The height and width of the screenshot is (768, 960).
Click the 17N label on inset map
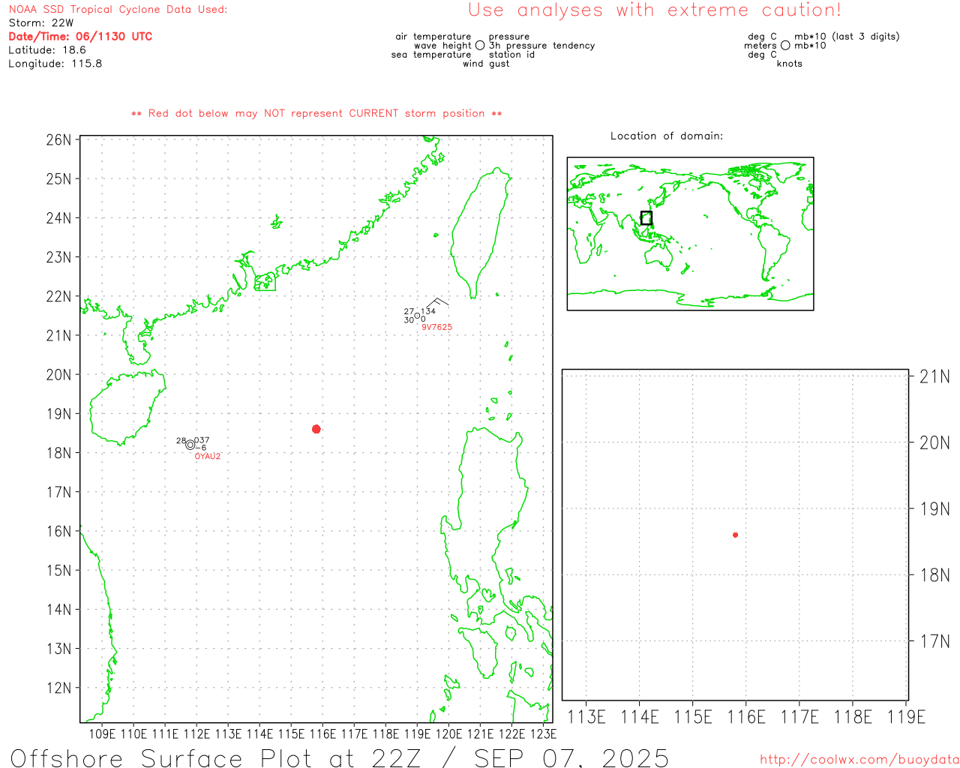[x=934, y=641]
